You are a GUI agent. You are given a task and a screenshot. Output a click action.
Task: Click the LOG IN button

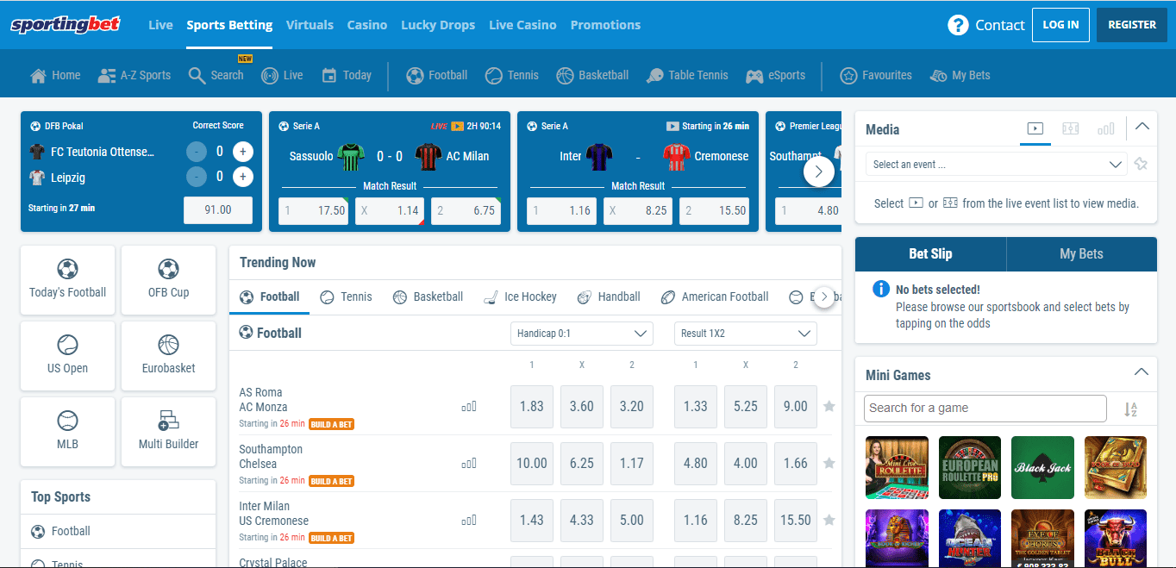point(1060,25)
